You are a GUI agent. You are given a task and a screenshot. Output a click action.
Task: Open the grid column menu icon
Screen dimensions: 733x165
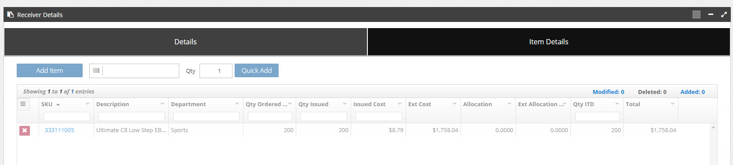[23, 104]
